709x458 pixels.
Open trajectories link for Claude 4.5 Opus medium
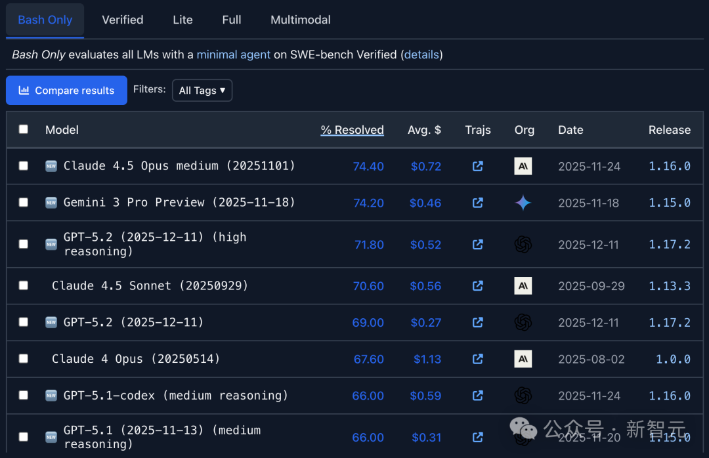pos(477,167)
